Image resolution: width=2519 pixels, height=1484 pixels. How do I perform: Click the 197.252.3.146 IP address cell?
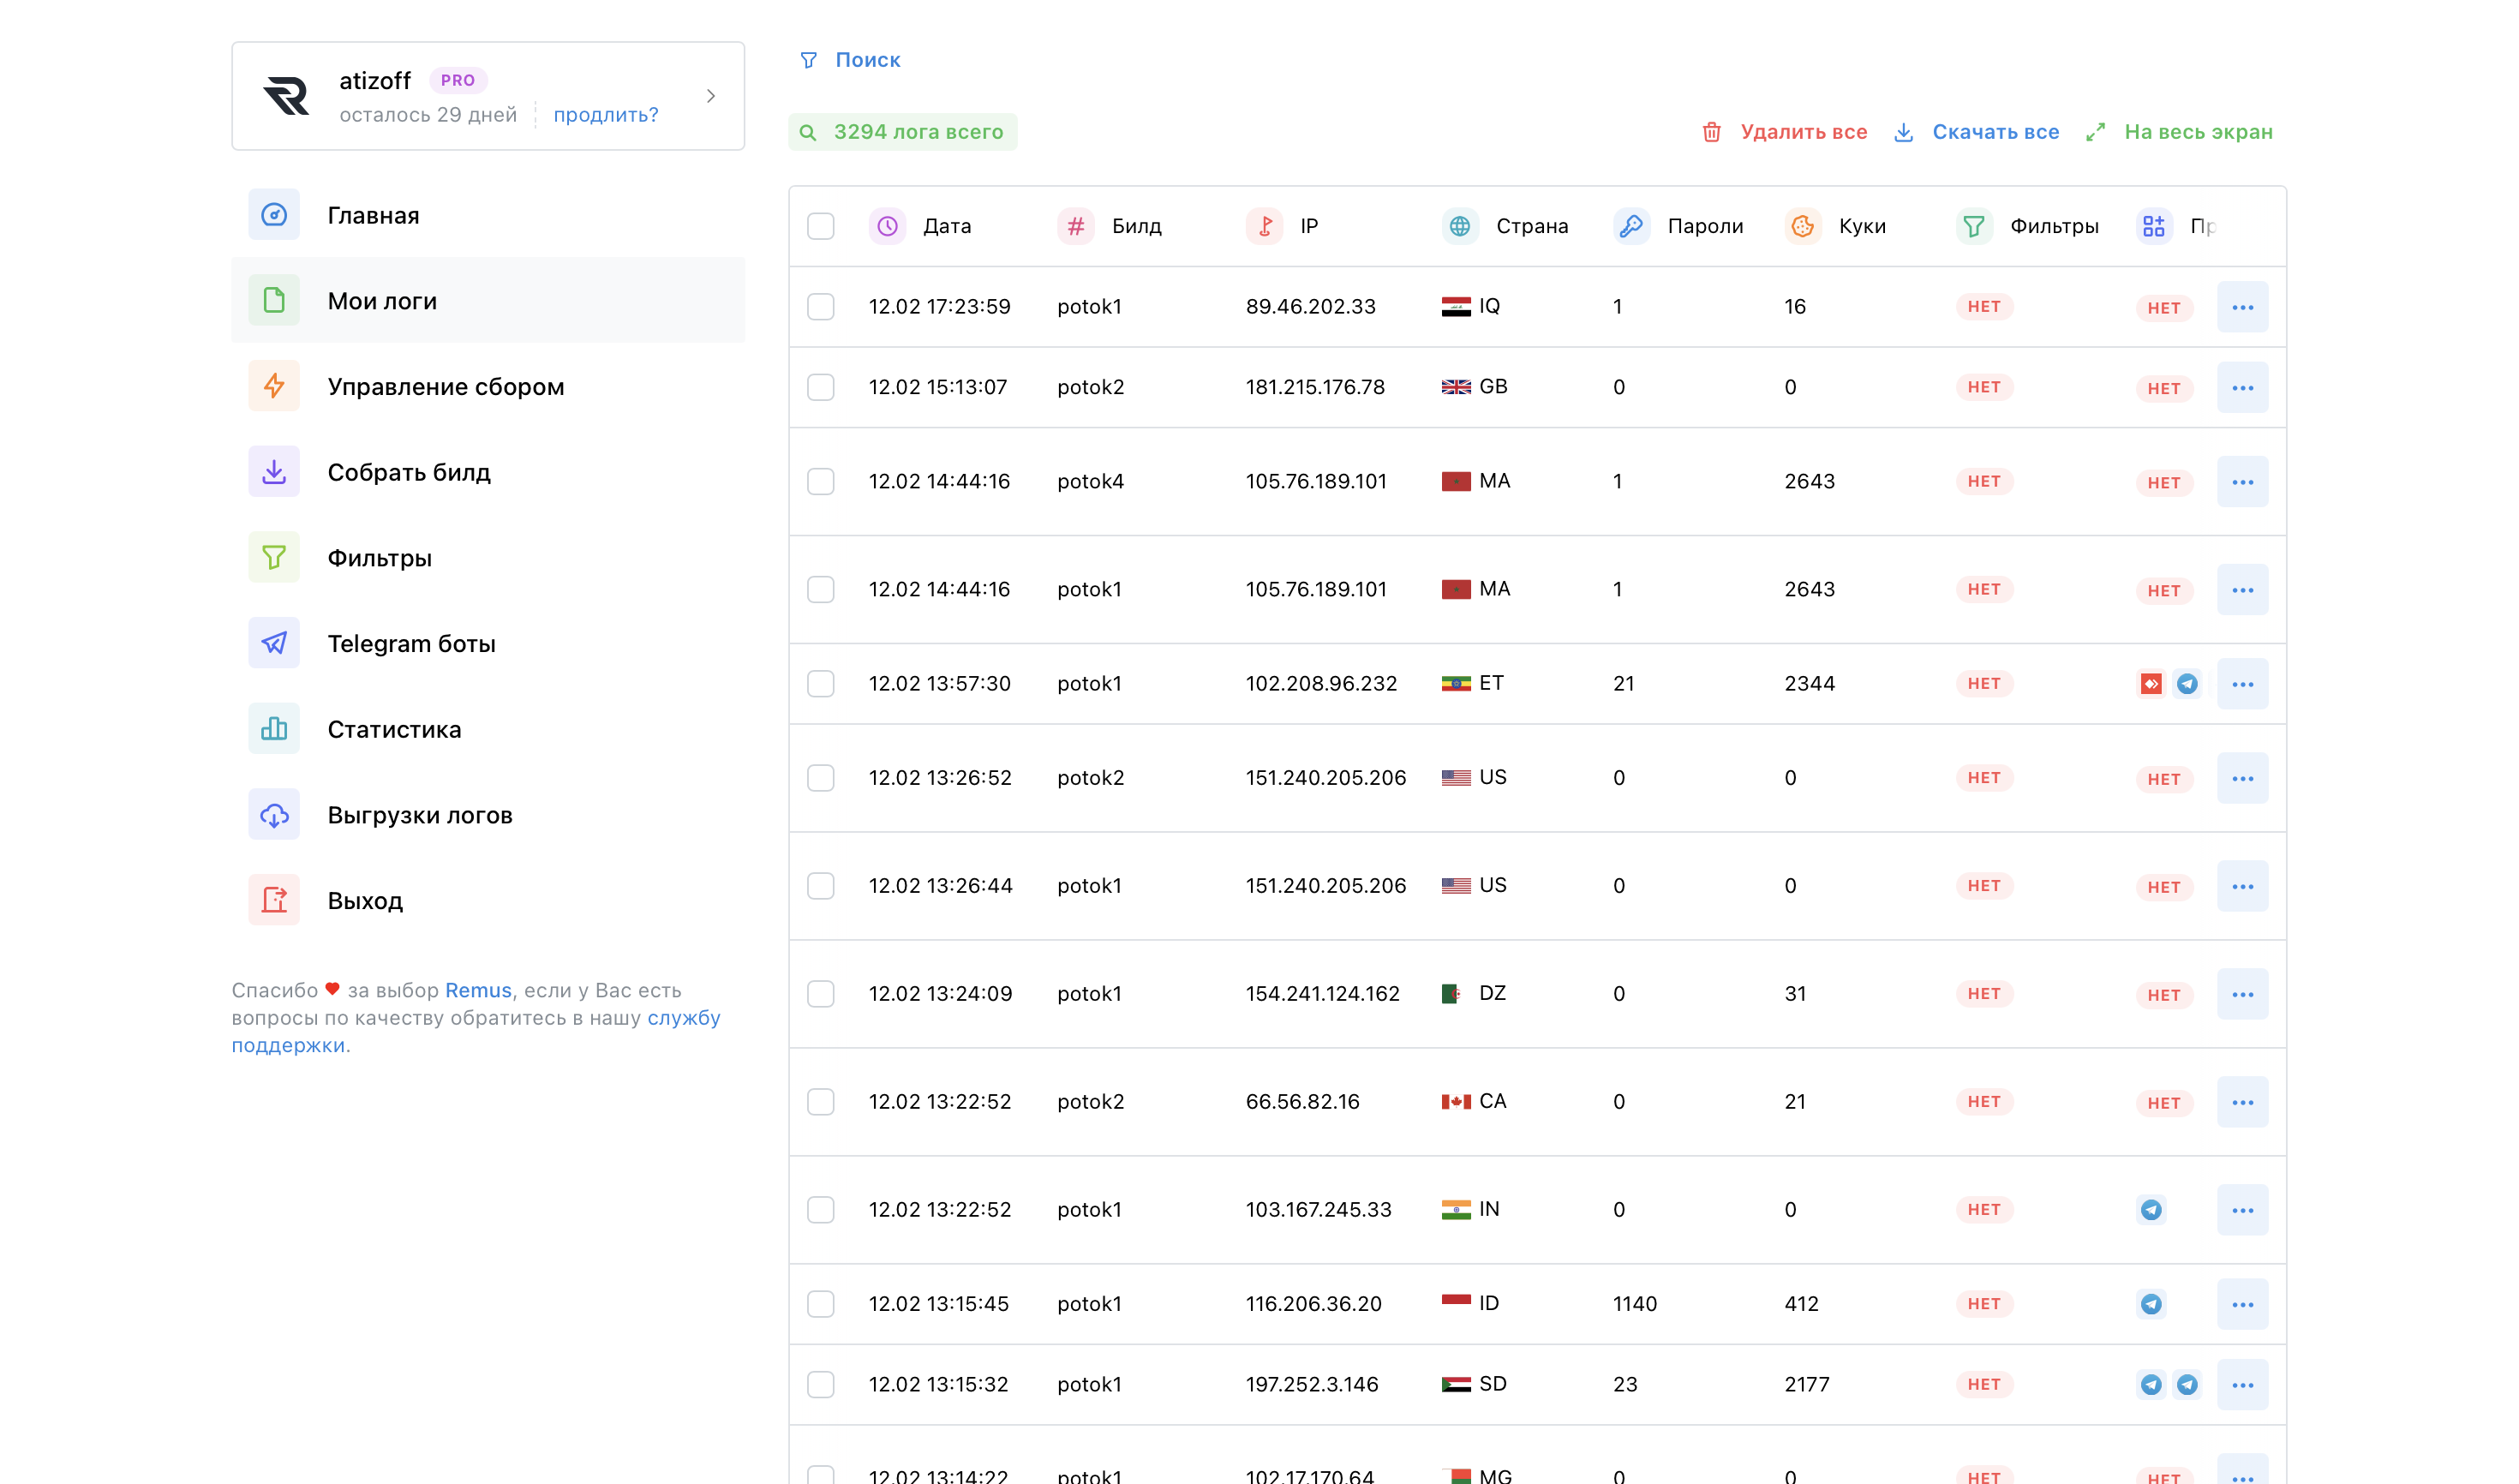tap(1312, 1384)
